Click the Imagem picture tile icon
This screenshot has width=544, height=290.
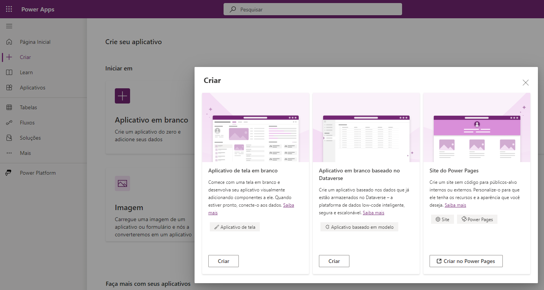(x=122, y=183)
